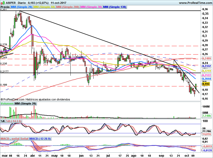Click the abr month label on time axis
The width and height of the screenshot is (213, 158).
(33, 156)
